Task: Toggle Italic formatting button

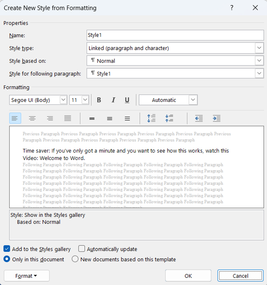Action: click(x=113, y=100)
